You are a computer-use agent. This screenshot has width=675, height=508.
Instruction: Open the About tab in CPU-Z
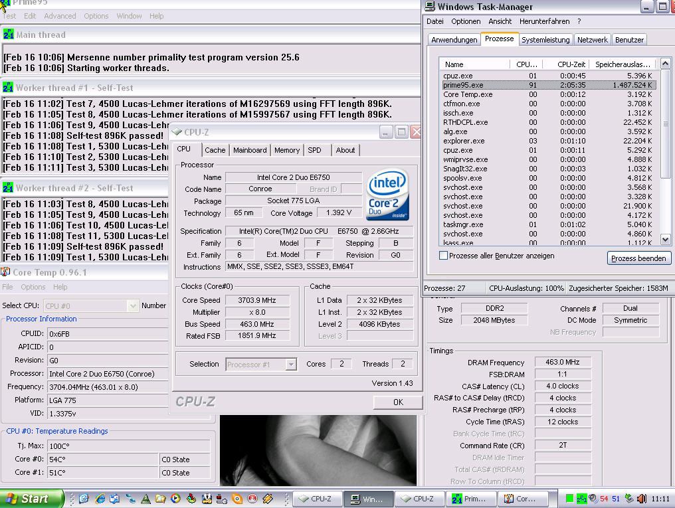click(x=345, y=150)
